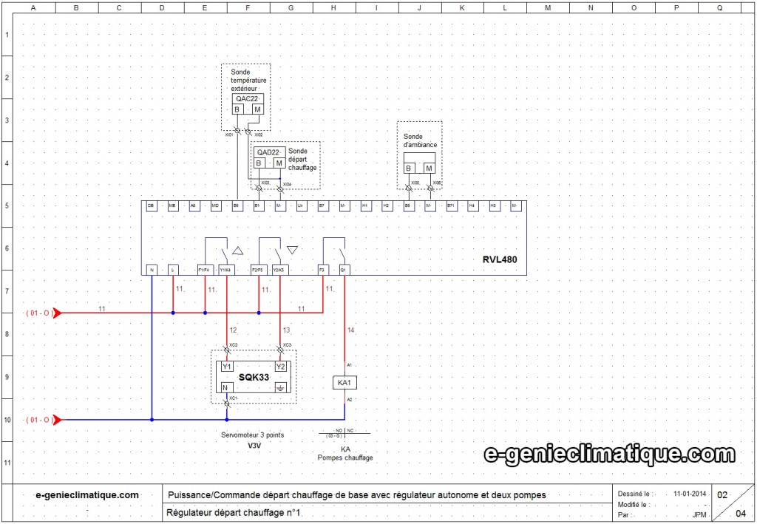This screenshot has width=757, height=524.
Task: Click wire number 13
Action: [287, 330]
